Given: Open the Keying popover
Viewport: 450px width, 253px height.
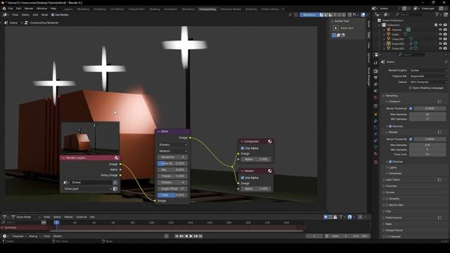Looking at the screenshot, I should click(34, 236).
